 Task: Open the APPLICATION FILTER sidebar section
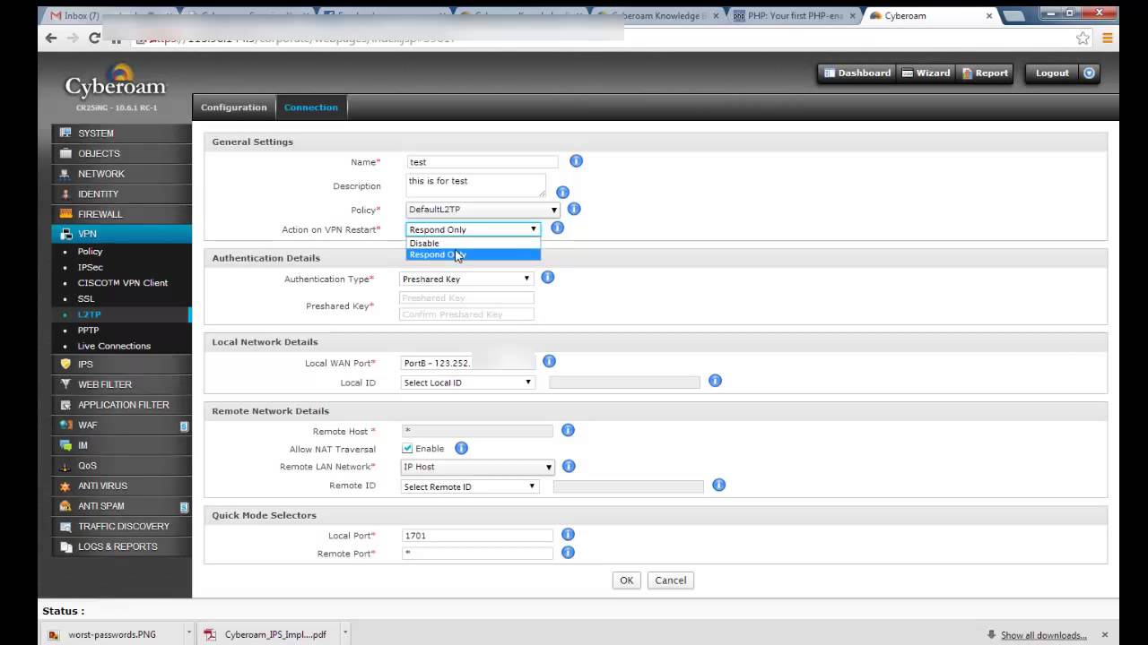click(122, 405)
